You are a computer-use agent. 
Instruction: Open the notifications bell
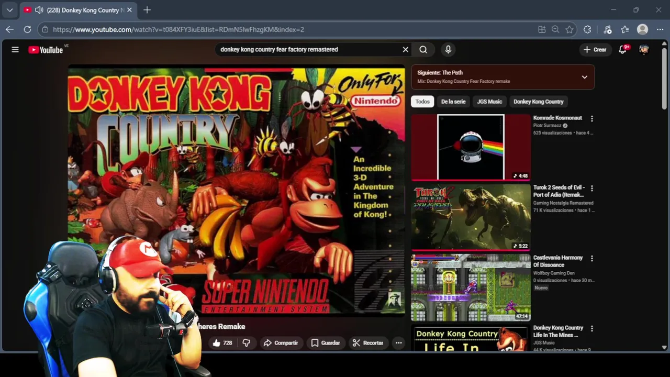pos(622,50)
